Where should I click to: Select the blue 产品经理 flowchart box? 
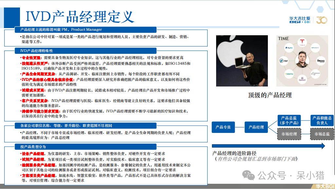pos(256,127)
